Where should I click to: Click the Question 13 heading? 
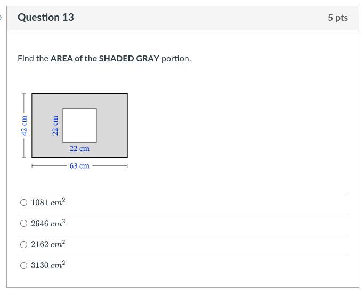pos(46,18)
